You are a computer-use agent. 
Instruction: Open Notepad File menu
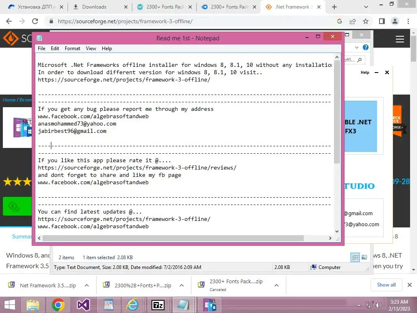tap(42, 48)
